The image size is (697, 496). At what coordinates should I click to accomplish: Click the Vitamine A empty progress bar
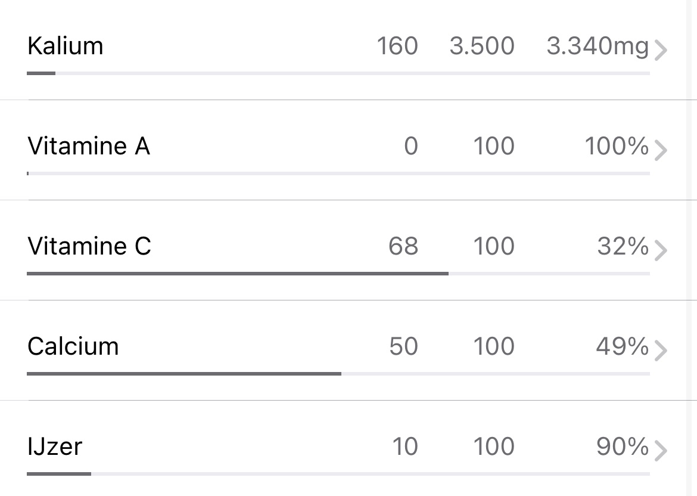click(x=338, y=173)
